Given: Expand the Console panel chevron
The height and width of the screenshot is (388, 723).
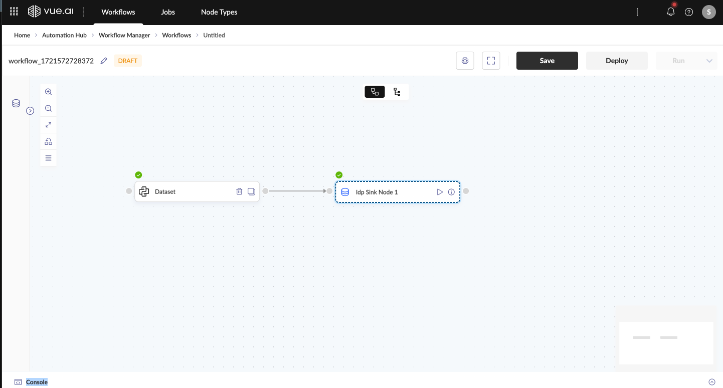Looking at the screenshot, I should coord(711,382).
